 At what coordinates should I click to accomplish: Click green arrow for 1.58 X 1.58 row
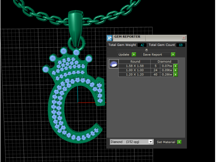(175, 66)
